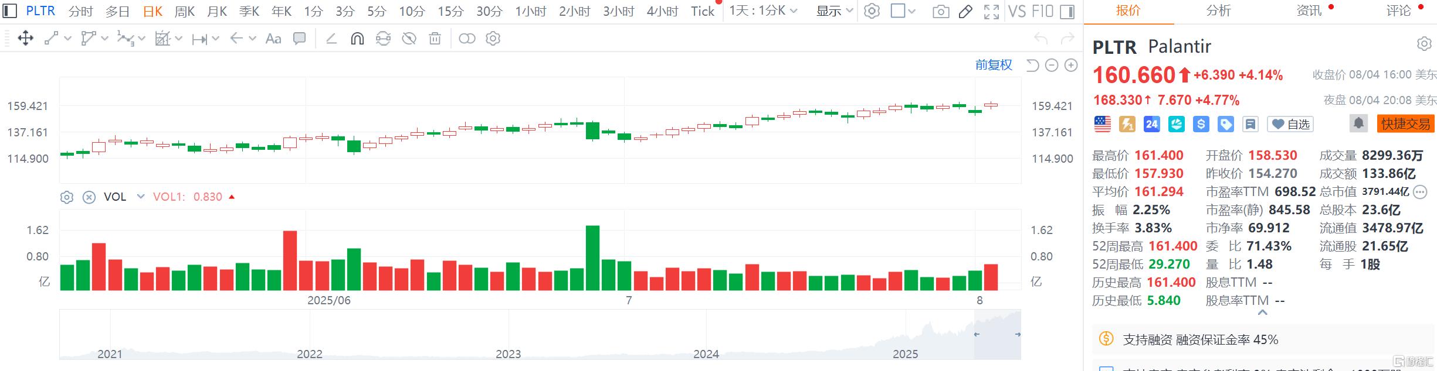Toggle hide all drawings eye icon
This screenshot has height=371, width=1437.
(x=409, y=39)
